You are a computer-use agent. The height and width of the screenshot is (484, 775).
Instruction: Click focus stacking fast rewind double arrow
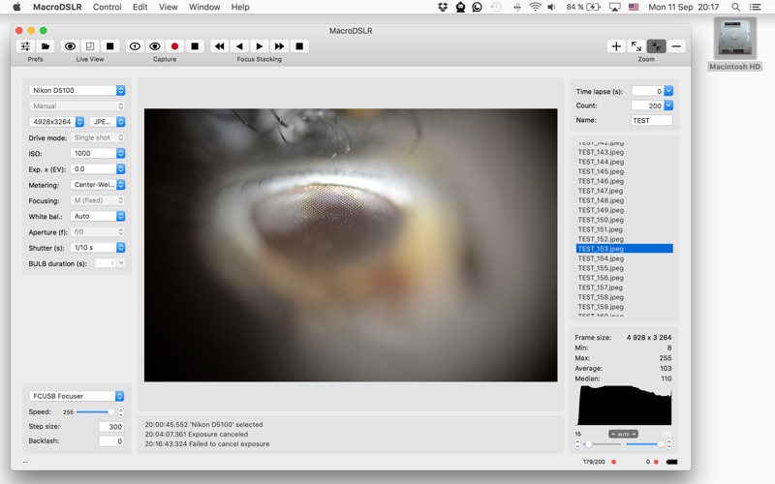[x=220, y=46]
